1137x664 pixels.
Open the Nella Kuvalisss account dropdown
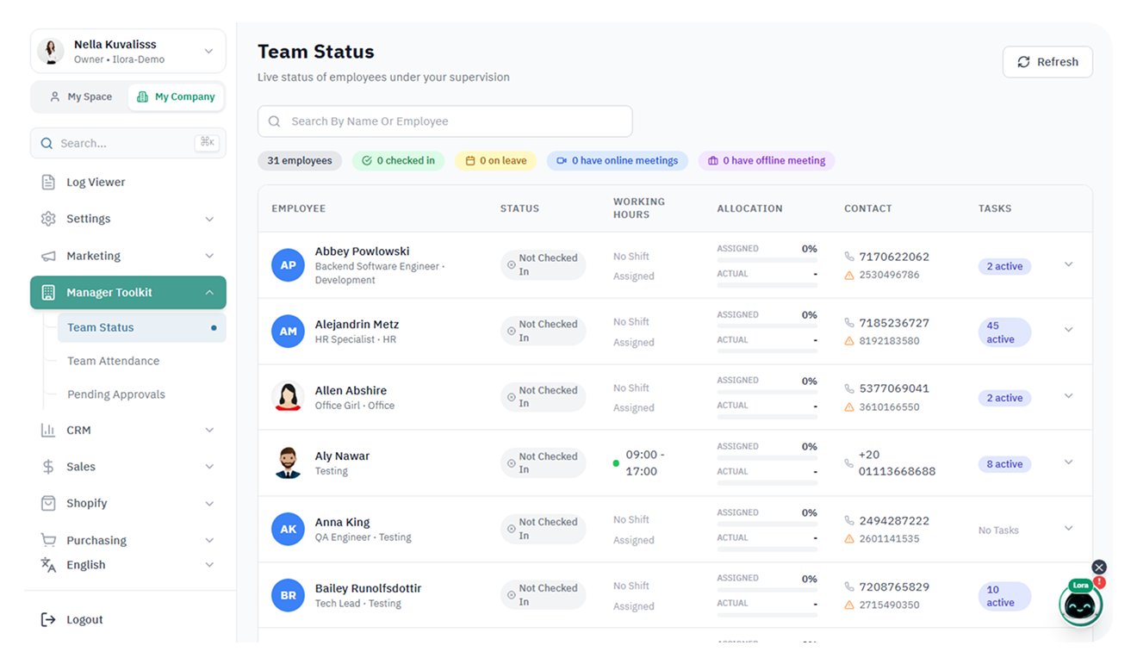[208, 51]
